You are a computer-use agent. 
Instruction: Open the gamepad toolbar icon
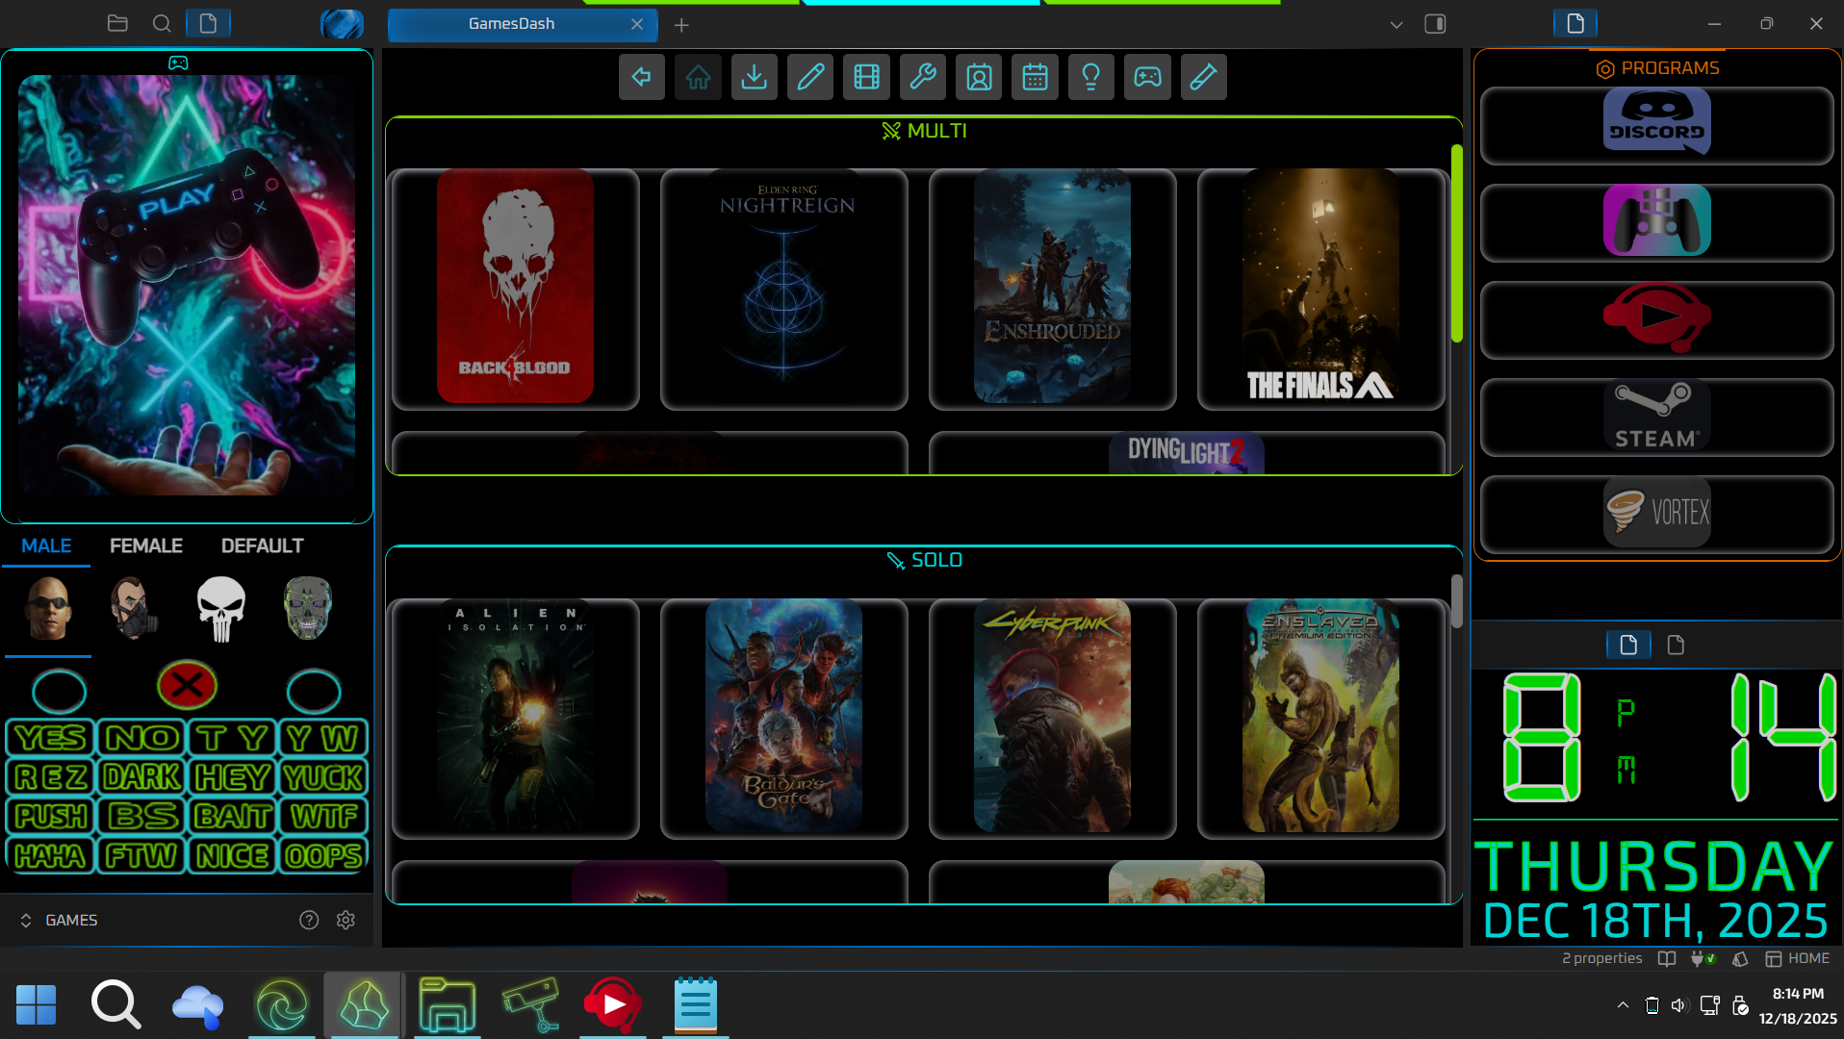coord(1147,77)
